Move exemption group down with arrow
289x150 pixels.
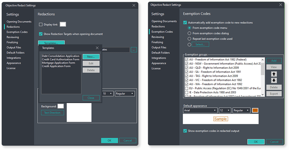tap(274, 80)
